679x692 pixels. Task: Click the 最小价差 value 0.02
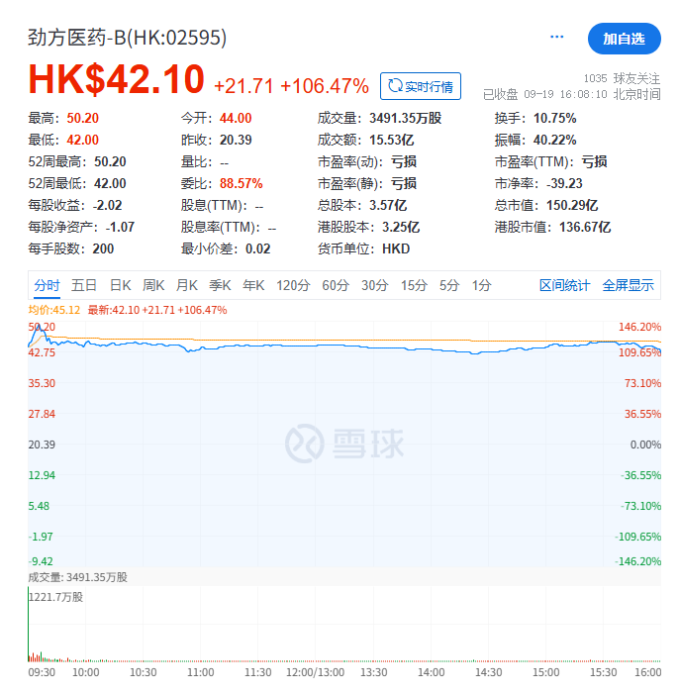pyautogui.click(x=258, y=248)
